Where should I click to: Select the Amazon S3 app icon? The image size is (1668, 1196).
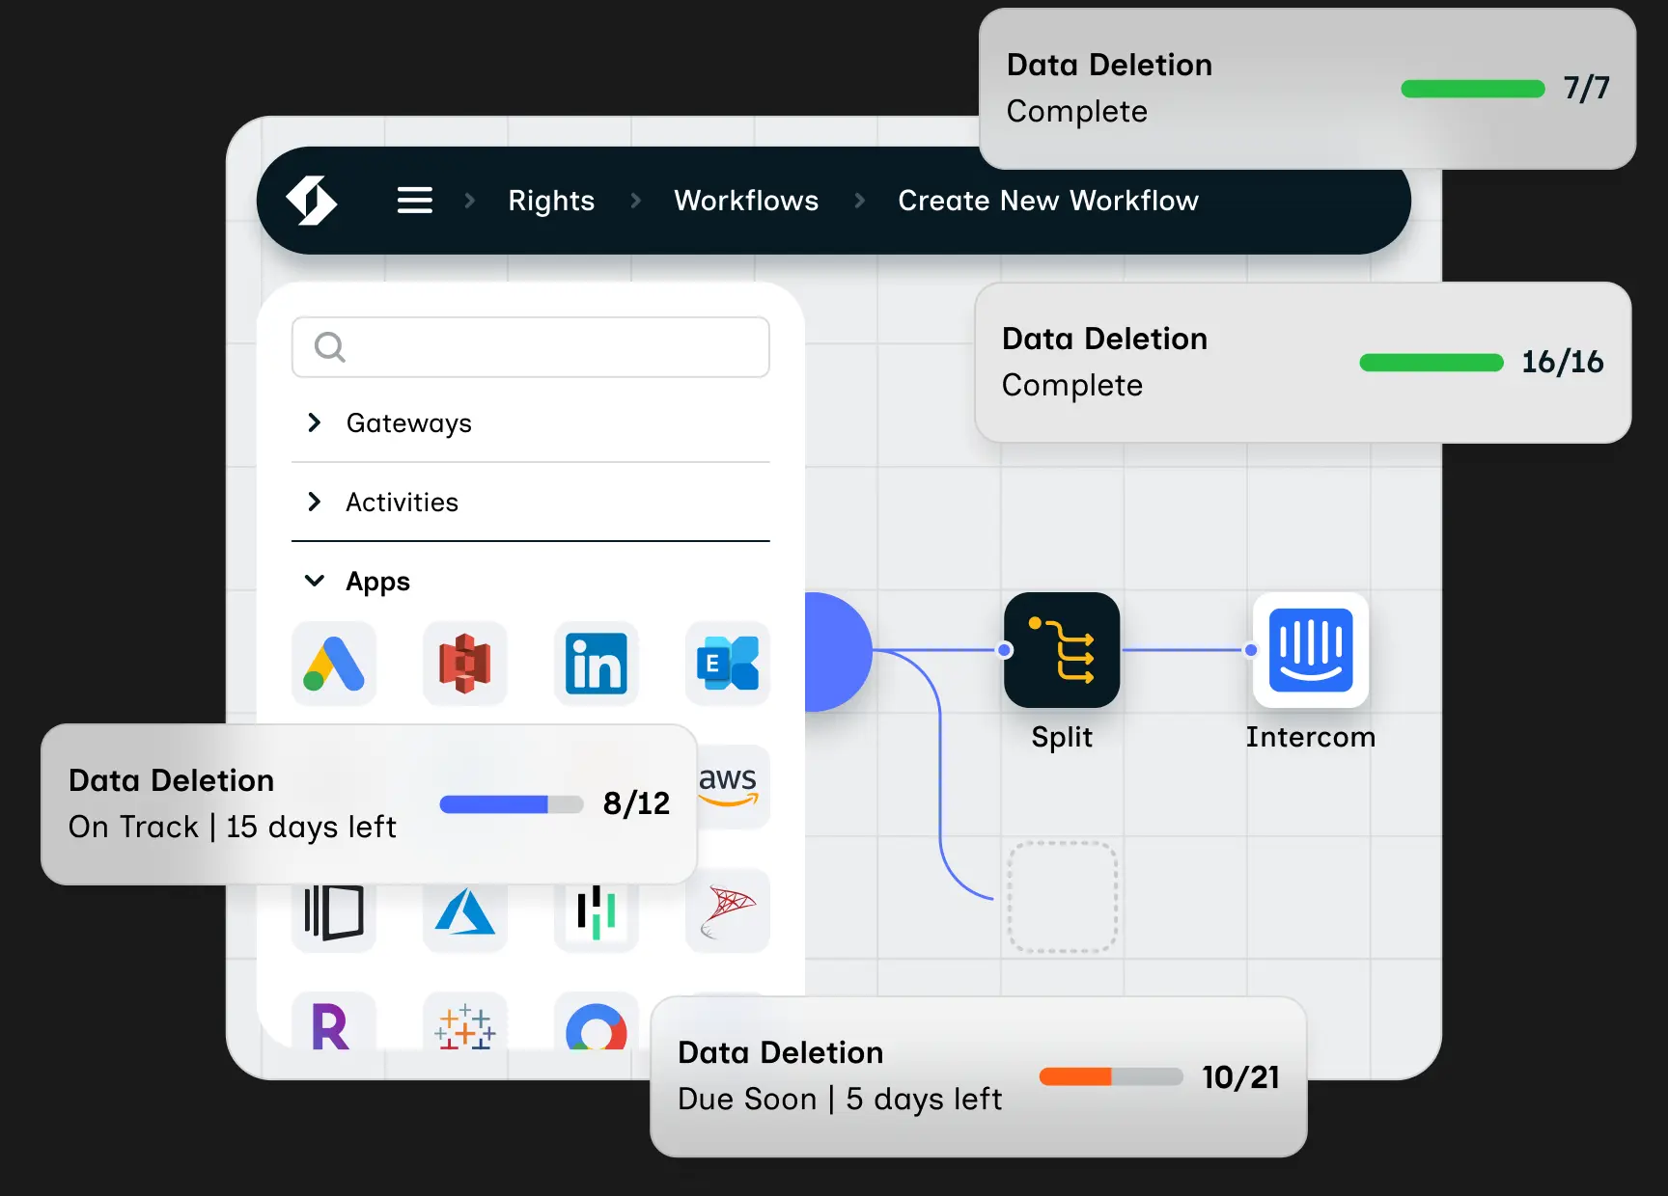(464, 664)
